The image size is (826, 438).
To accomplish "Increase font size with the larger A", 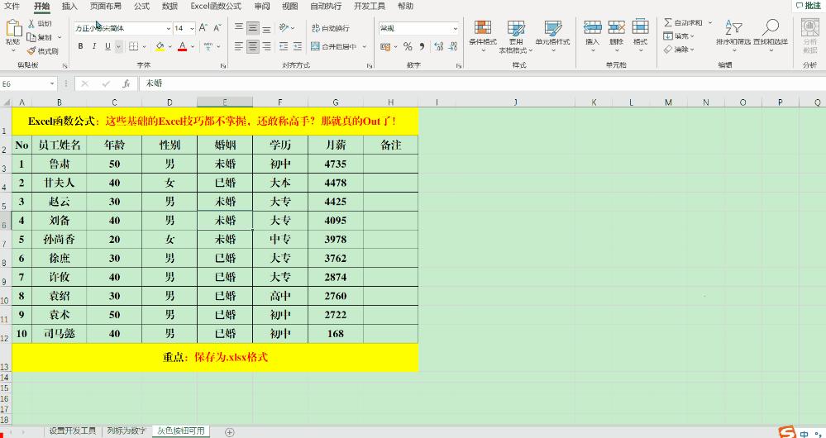I will click(x=203, y=28).
